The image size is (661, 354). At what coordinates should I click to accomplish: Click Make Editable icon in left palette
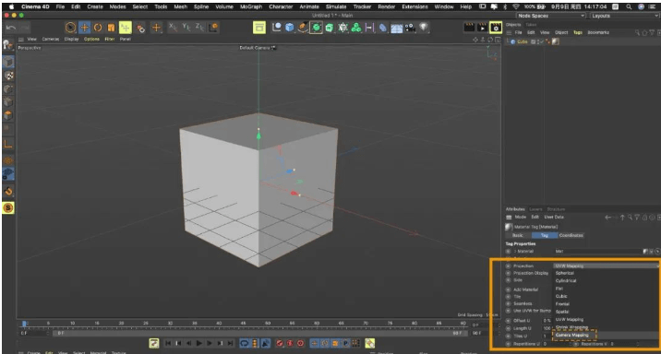coord(8,45)
